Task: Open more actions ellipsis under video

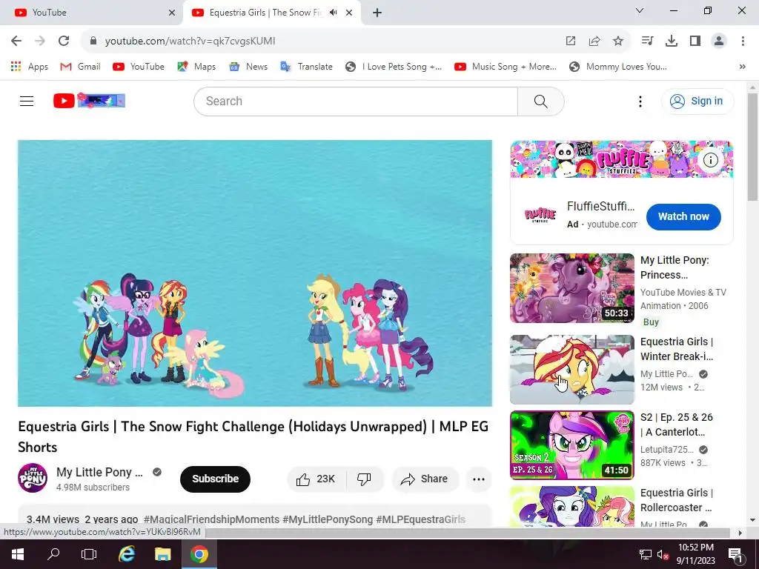Action: tap(478, 479)
